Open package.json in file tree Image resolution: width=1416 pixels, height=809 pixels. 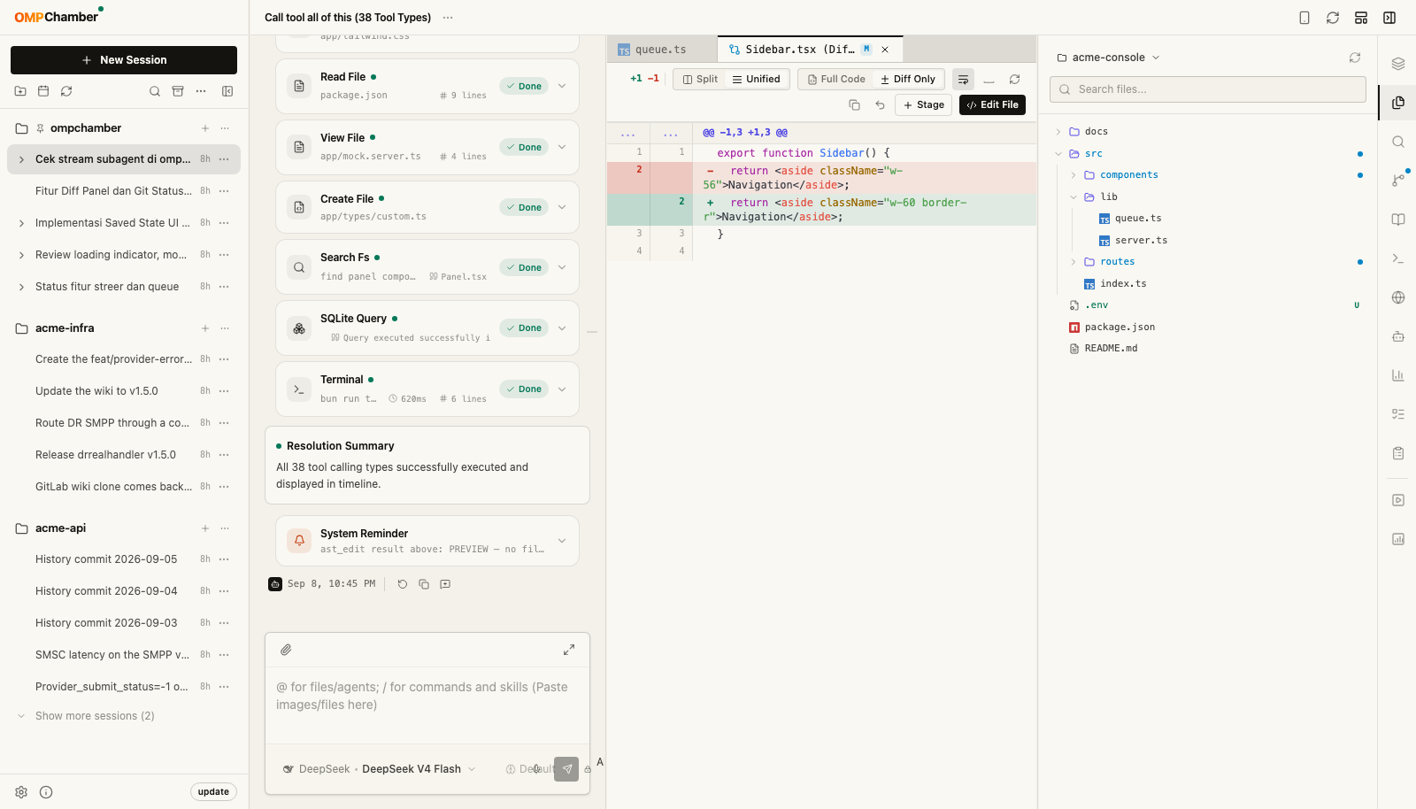click(1120, 327)
